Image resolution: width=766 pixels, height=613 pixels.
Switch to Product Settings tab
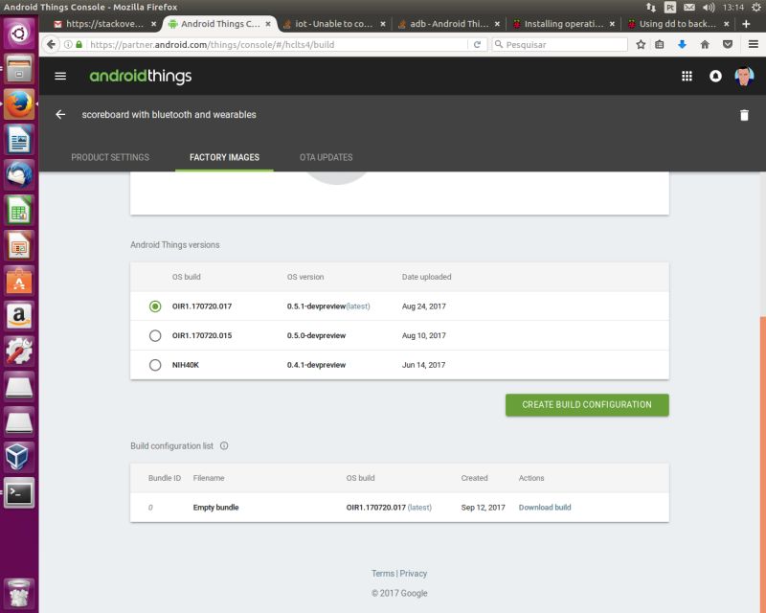tap(110, 157)
